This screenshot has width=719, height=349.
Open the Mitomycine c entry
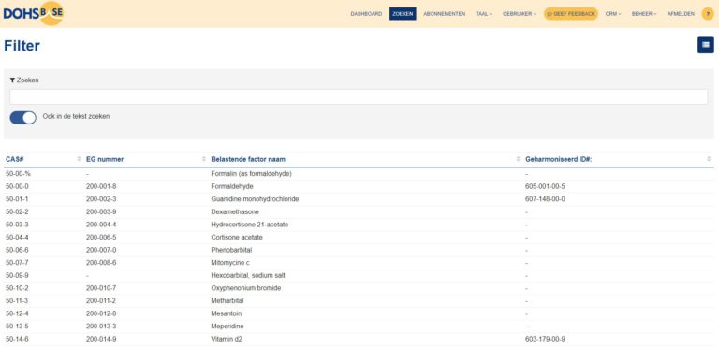pyautogui.click(x=230, y=263)
